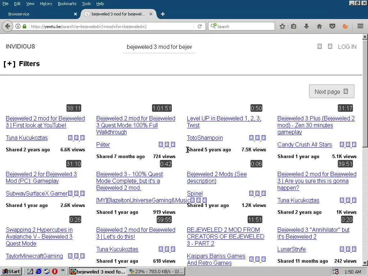This screenshot has width=368, height=276.
Task: Open the system tray calendar icon
Action: 336,272
